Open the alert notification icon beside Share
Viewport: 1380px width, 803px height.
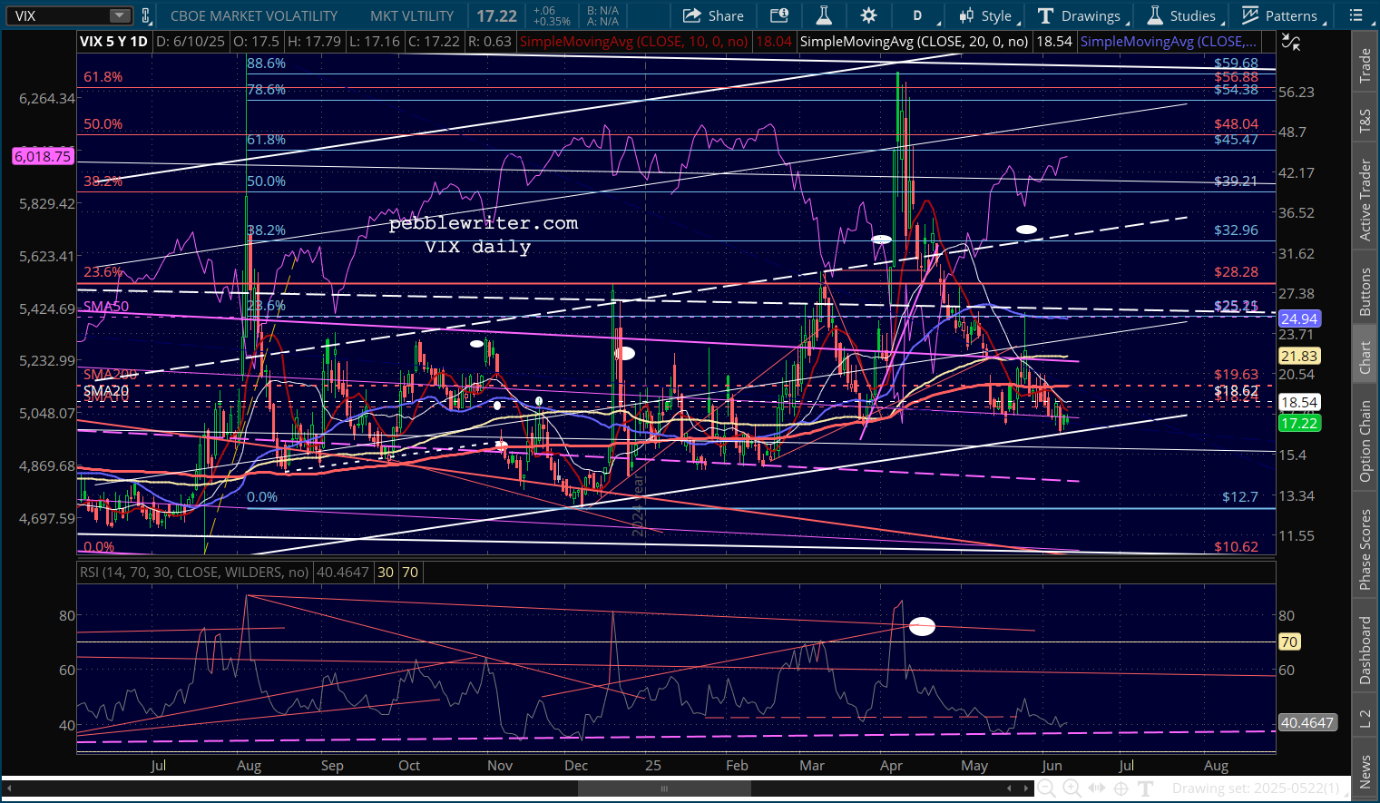778,15
